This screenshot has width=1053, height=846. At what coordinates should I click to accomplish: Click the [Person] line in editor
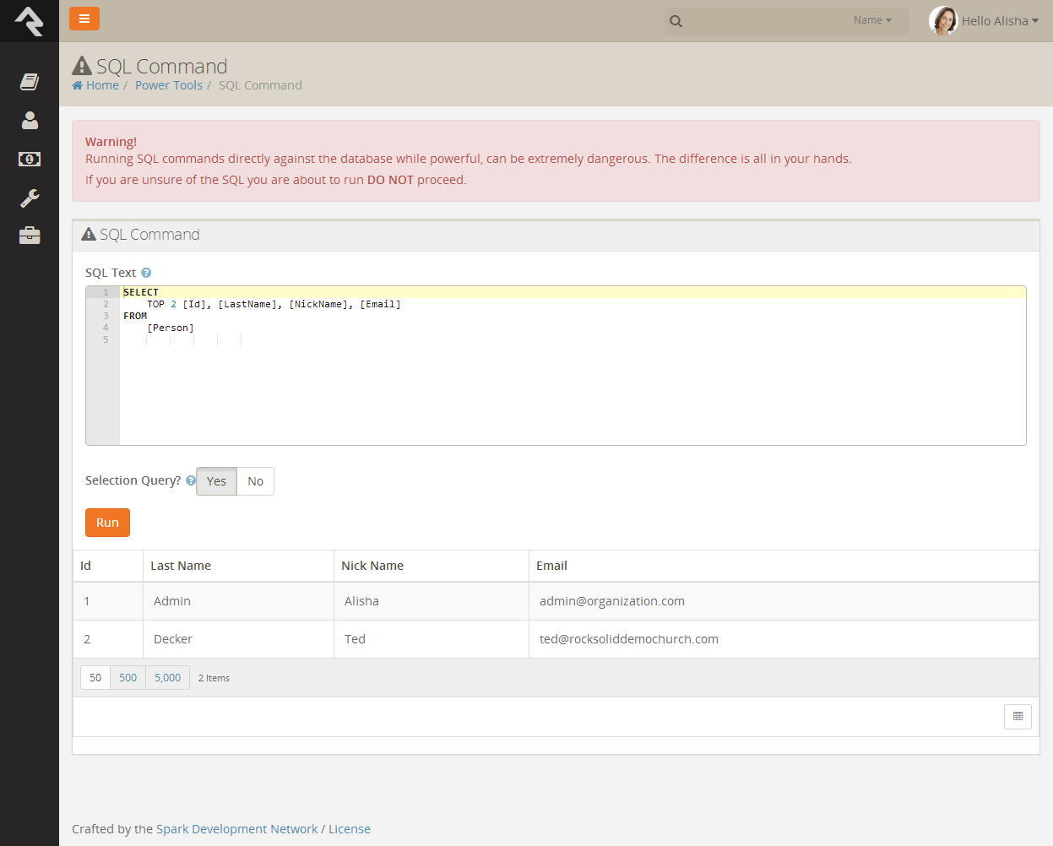coord(171,328)
